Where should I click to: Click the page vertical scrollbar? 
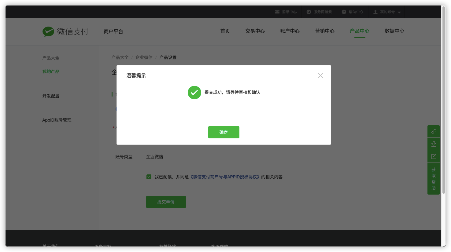(443, 101)
